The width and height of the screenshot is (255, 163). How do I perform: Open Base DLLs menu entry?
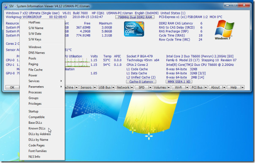(x=42, y=122)
